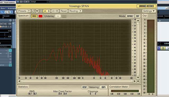The image size is (169, 97).
Task: Click the plugin header button next to power
Action: (21, 2)
